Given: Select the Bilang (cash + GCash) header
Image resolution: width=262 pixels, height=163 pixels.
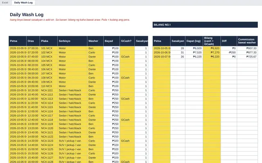Looking at the screenshot, I should tap(212, 41).
